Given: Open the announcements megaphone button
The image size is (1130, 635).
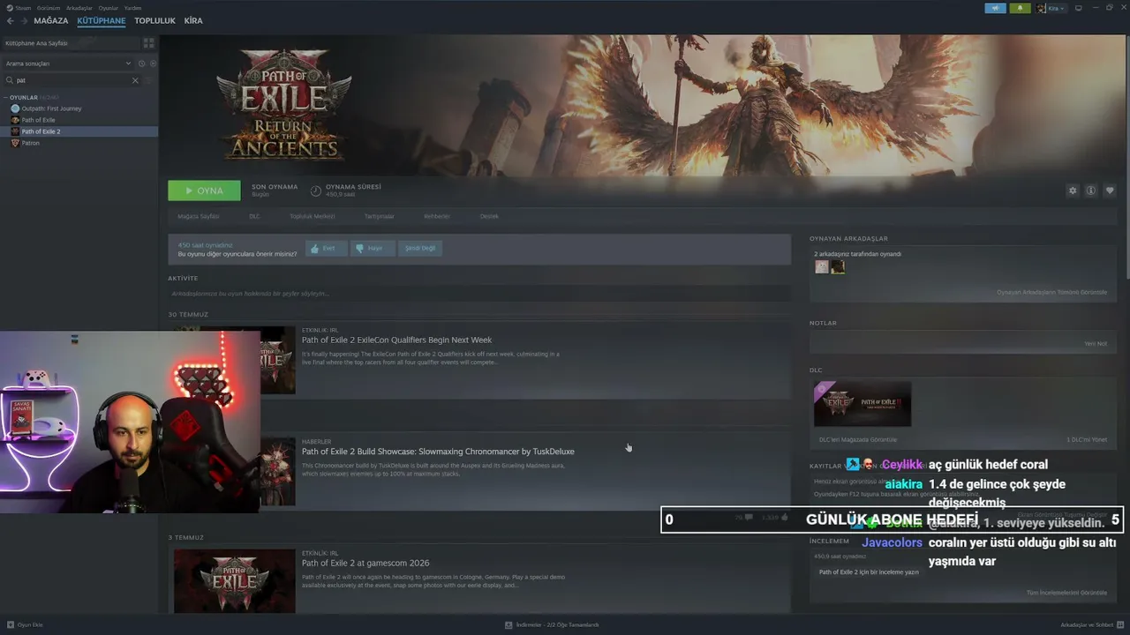Looking at the screenshot, I should pos(995,8).
